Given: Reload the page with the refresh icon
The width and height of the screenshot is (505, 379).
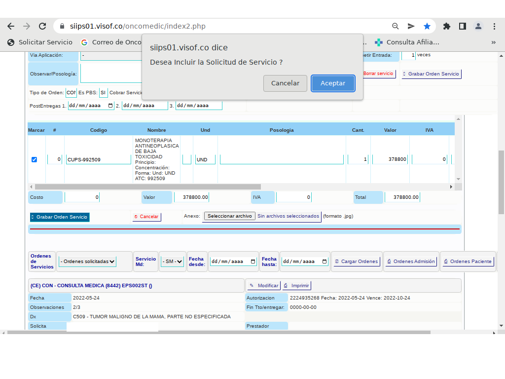Looking at the screenshot, I should (42, 26).
